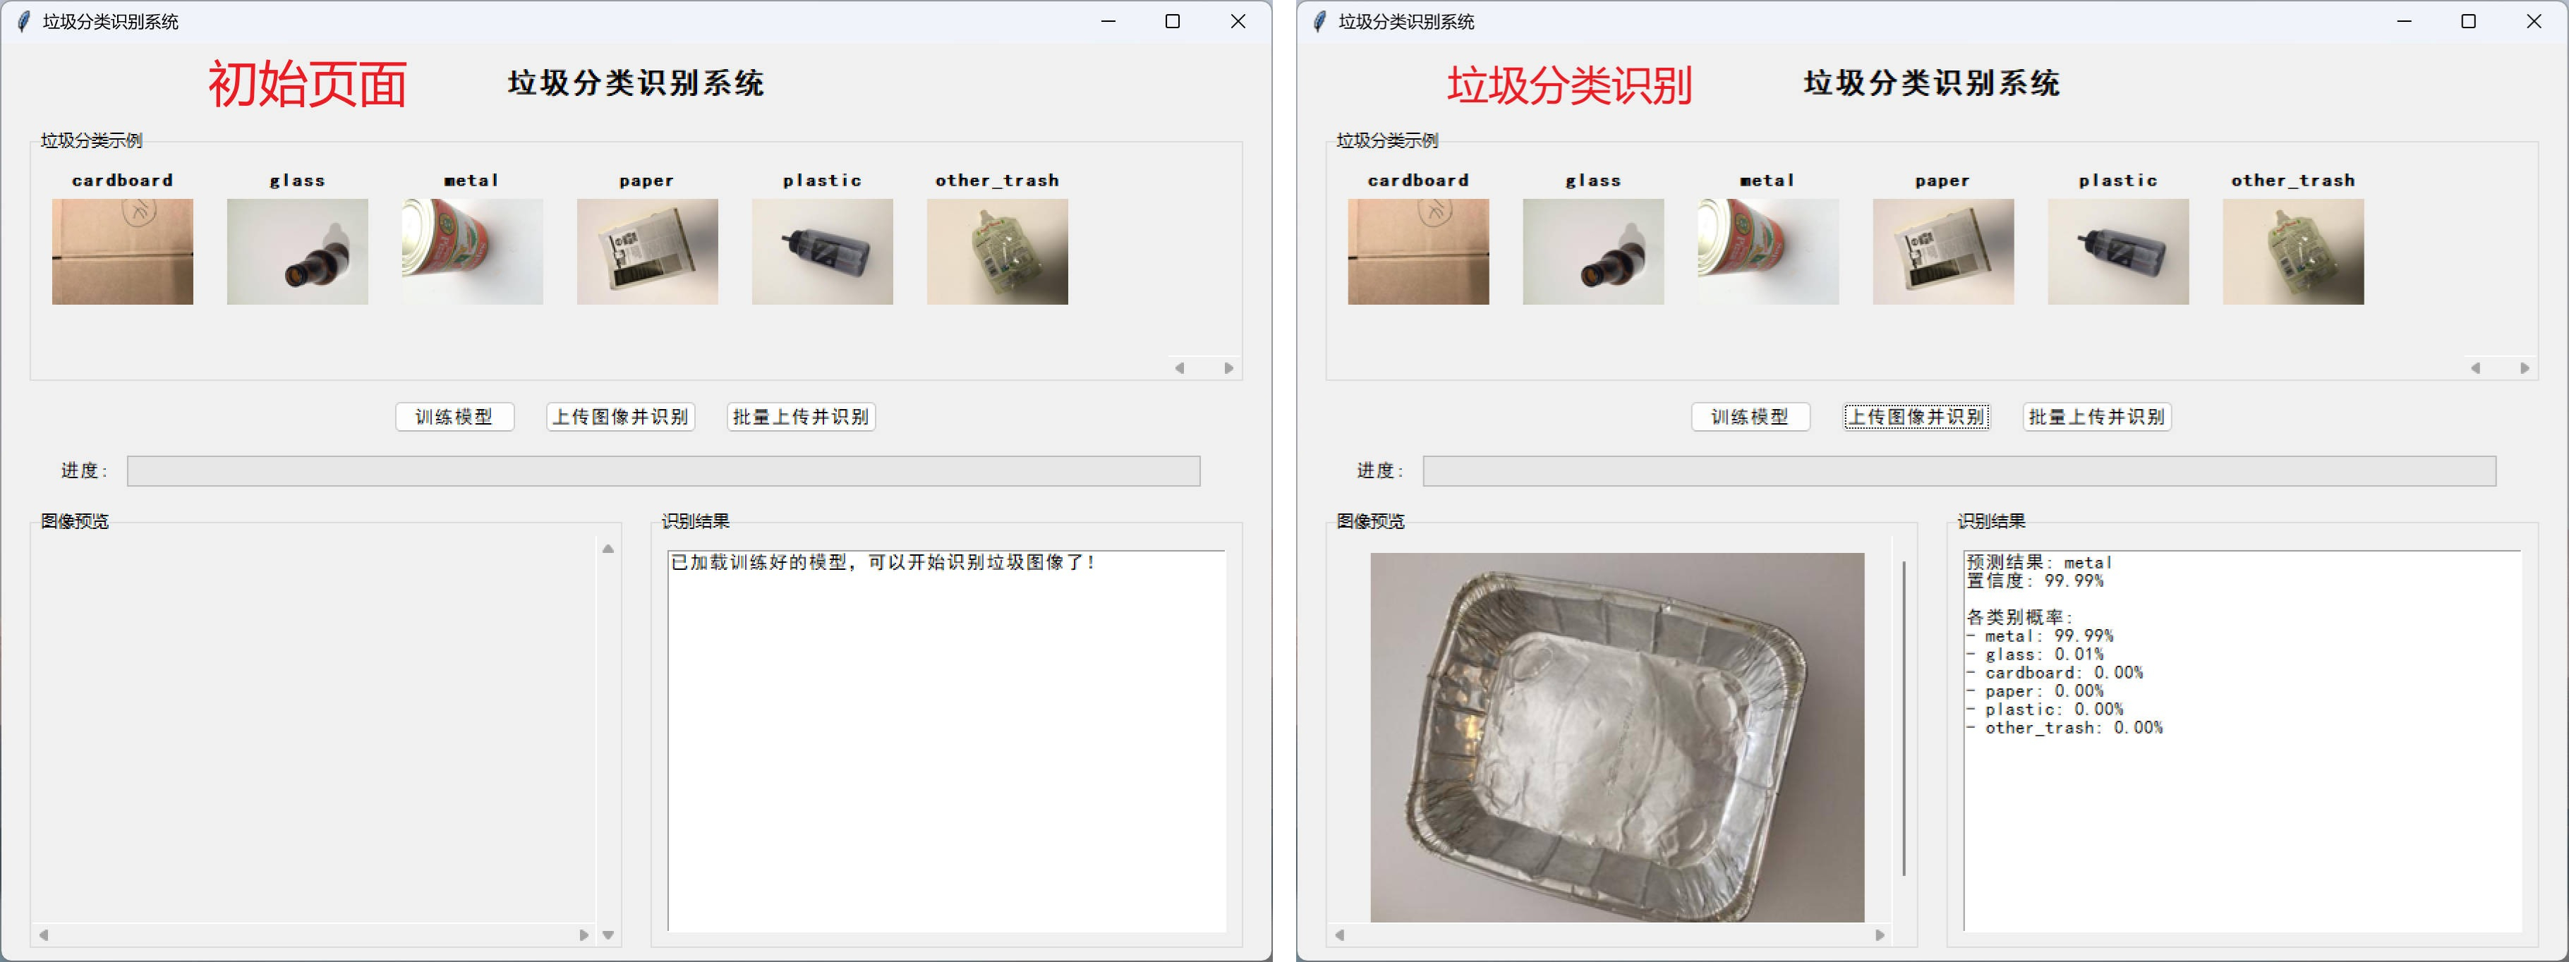Click 训练模型 button in right window
This screenshot has height=962, width=2569.
[1751, 417]
